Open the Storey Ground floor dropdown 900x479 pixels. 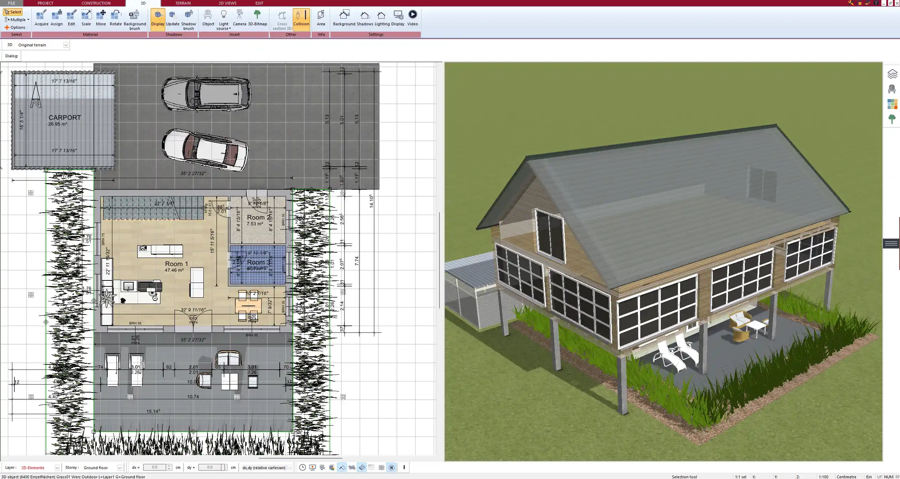[119, 468]
